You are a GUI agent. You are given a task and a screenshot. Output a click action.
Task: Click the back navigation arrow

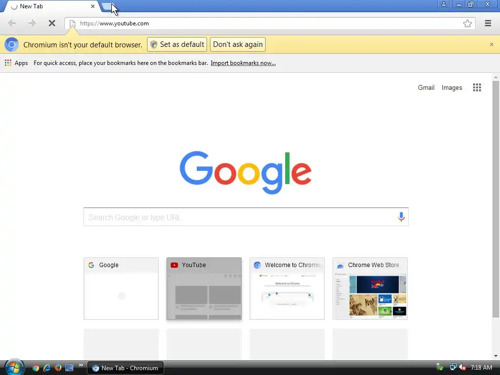[x=12, y=23]
